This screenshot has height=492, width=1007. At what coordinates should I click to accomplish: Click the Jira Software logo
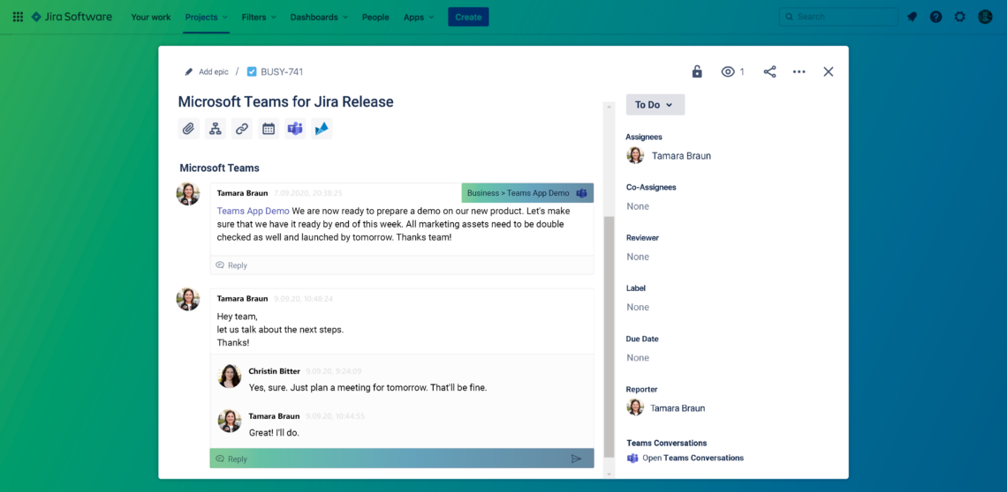click(72, 17)
